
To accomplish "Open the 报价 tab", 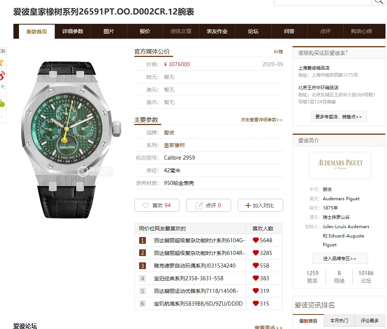I will (145, 31).
